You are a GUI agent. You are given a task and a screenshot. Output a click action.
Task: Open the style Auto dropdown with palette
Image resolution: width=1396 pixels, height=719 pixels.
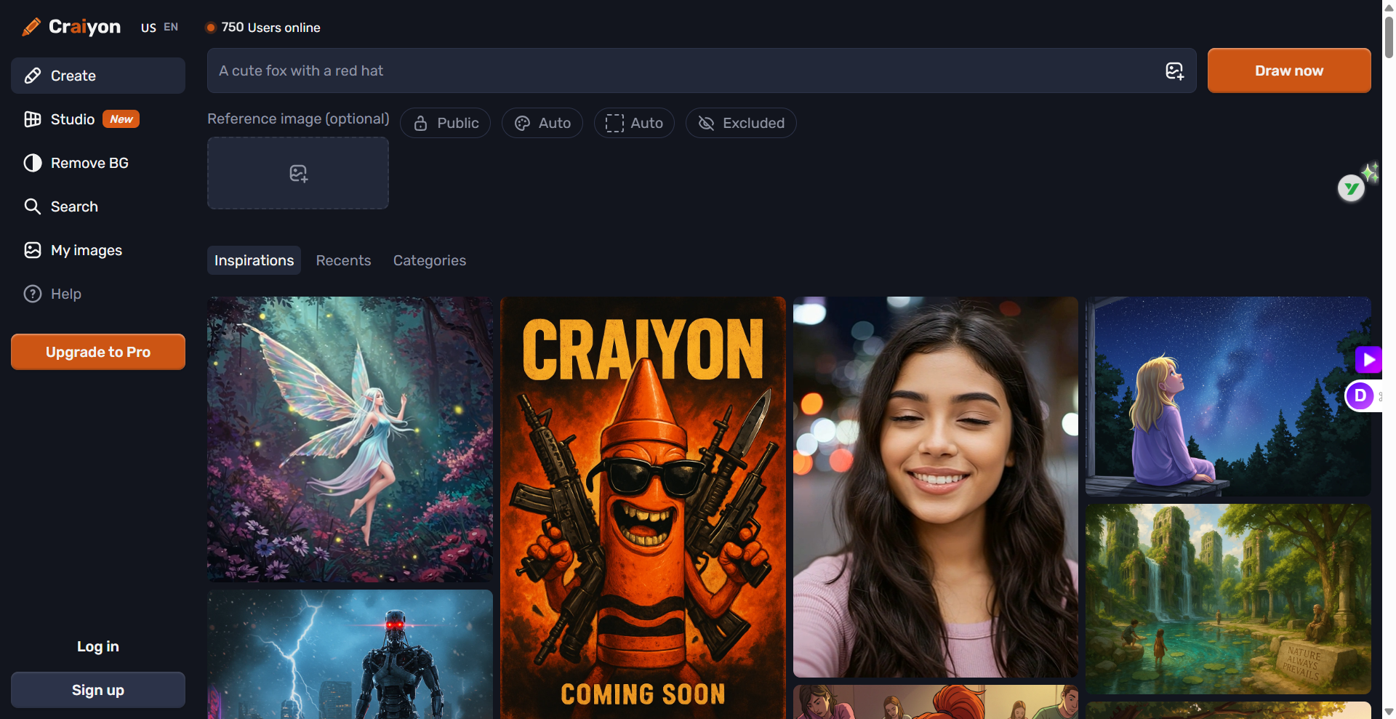pos(542,123)
